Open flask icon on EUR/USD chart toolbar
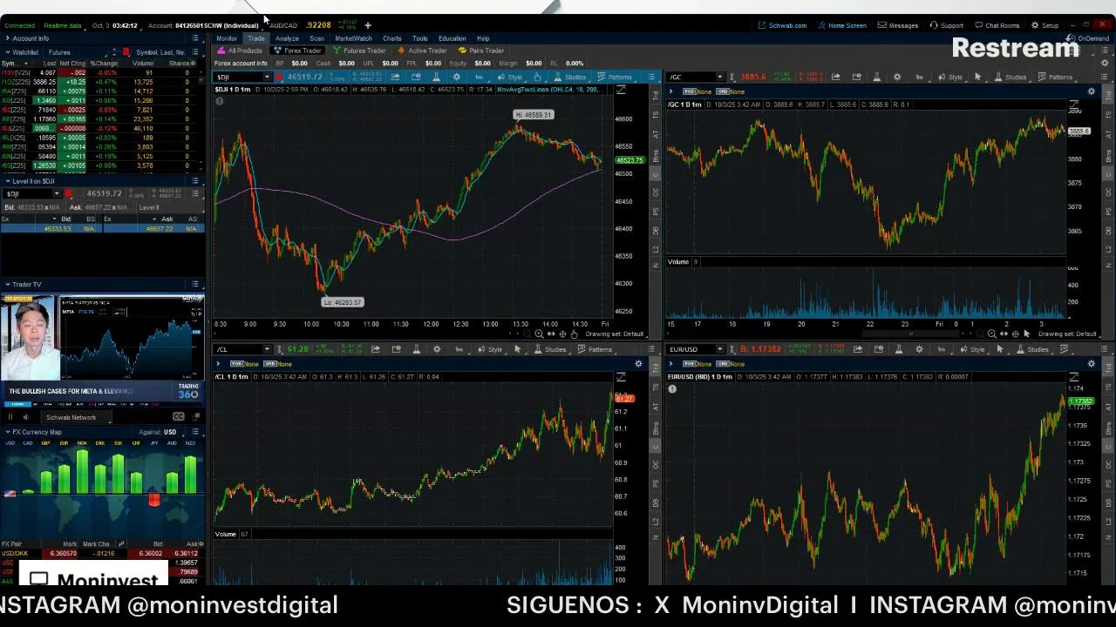 point(898,349)
